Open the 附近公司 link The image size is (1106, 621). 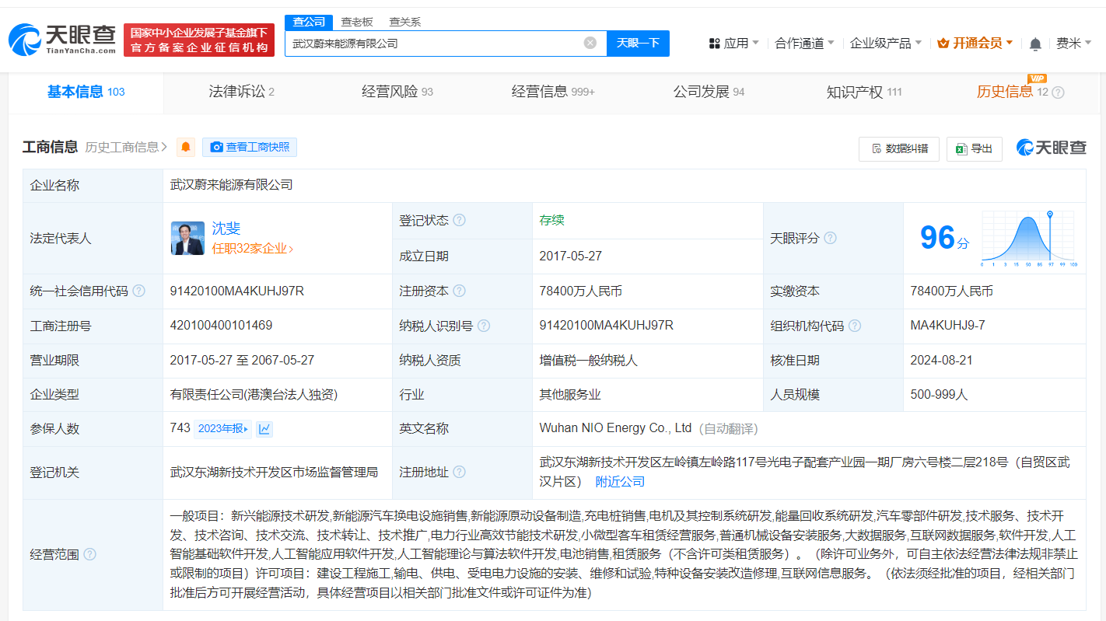click(x=618, y=481)
